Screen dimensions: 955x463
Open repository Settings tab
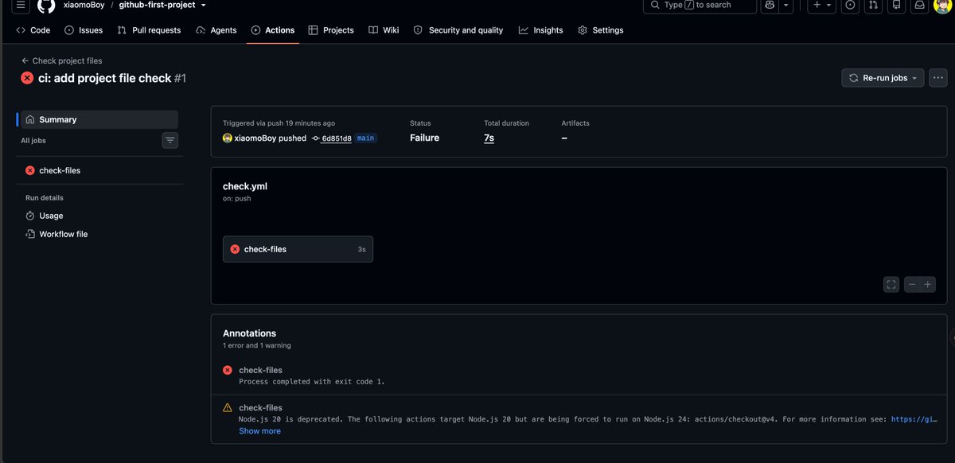tap(601, 30)
